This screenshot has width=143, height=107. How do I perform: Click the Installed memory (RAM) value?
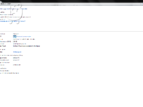click(15, 41)
